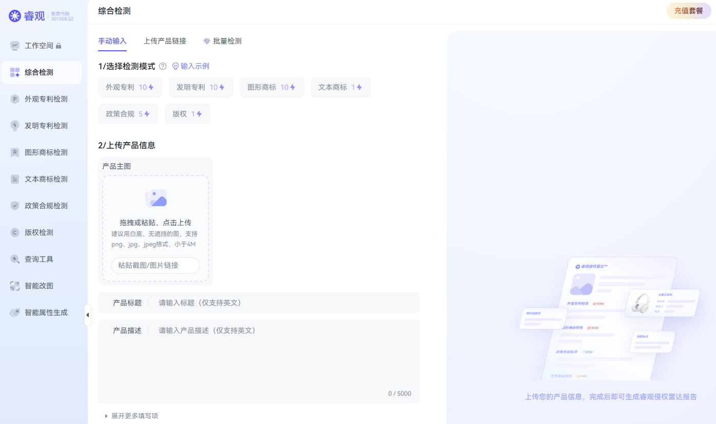Image resolution: width=716 pixels, height=424 pixels.
Task: Switch to the 上传产品链接 tab
Action: 165,41
